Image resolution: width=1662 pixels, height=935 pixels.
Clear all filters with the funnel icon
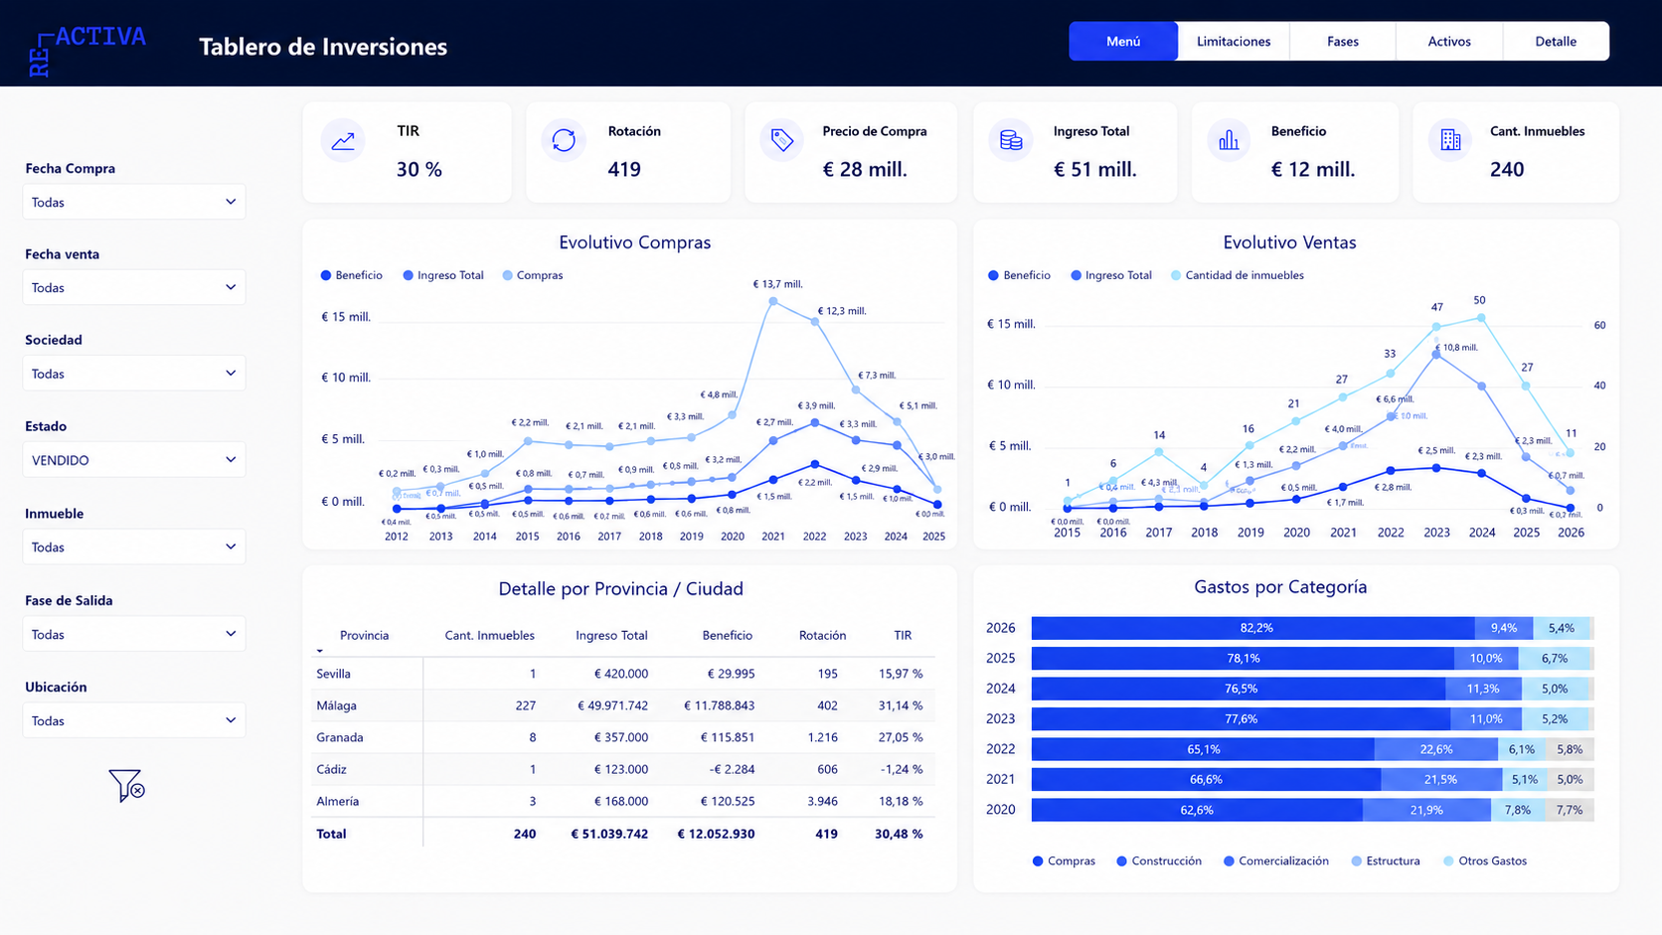(126, 786)
